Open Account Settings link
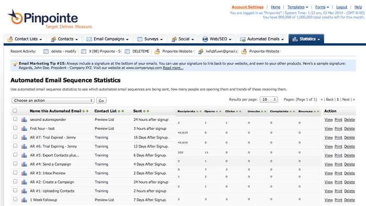366x206 pixels. (x=247, y=7)
